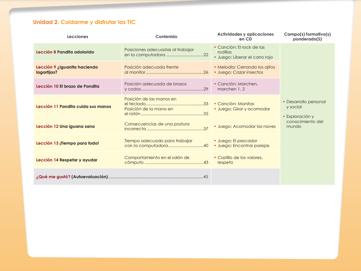Screen dimensions: 361x271
Task: Select Lección 13 ¡Tiempo para todo!
Action: click(x=67, y=143)
